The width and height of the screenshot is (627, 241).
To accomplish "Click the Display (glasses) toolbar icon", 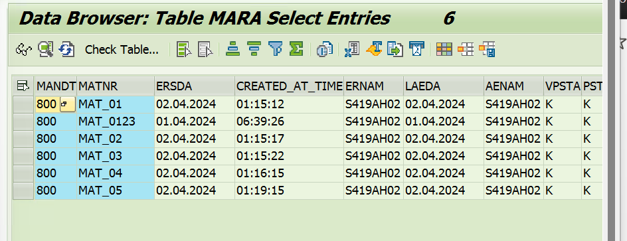I will tap(24, 50).
